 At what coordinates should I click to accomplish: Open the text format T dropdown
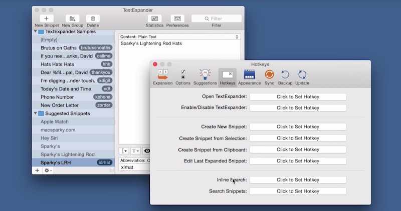pyautogui.click(x=135, y=151)
